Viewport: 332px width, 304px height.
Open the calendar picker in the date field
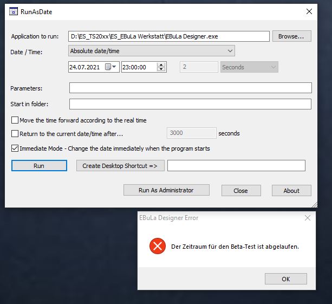pyautogui.click(x=110, y=67)
